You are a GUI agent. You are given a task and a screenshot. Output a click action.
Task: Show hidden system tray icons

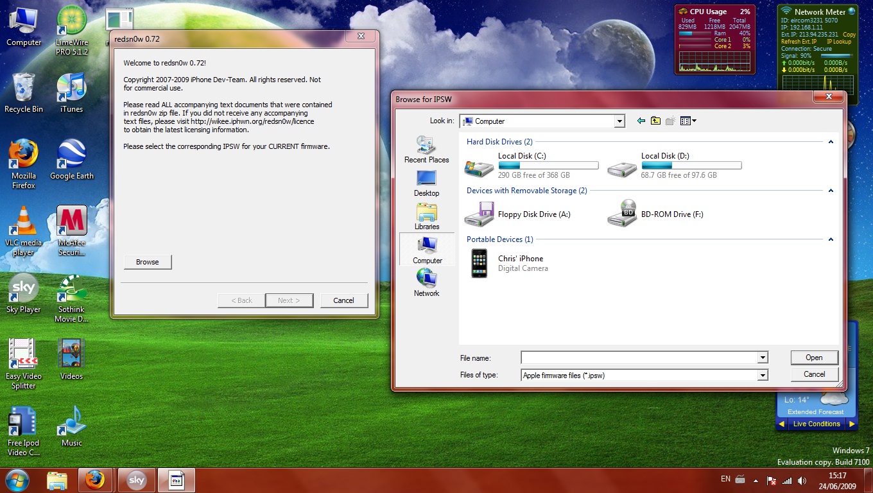[755, 480]
